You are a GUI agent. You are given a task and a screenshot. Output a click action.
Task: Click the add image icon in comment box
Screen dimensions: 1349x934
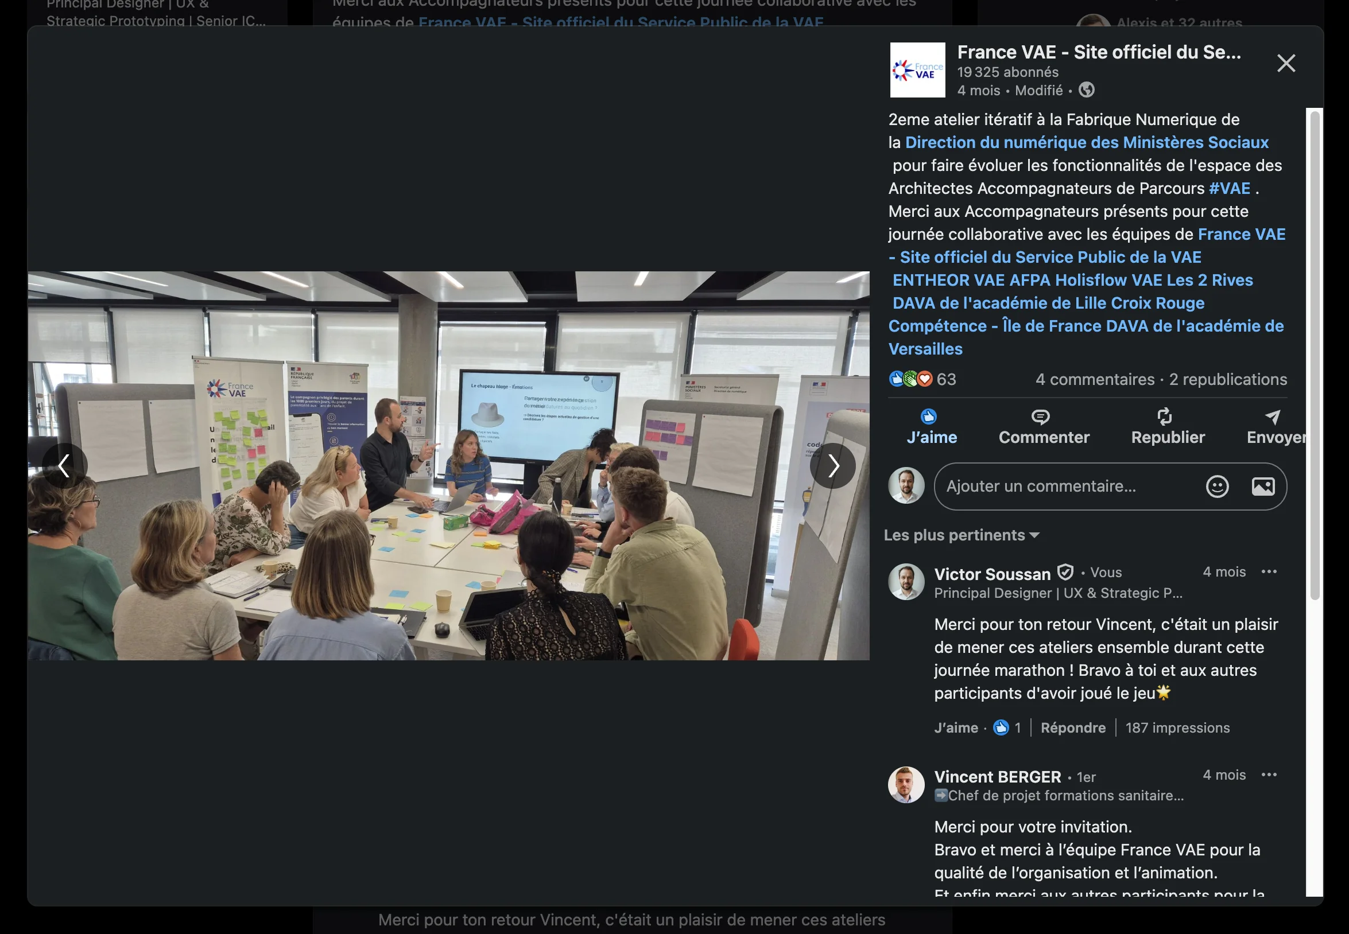tap(1263, 487)
